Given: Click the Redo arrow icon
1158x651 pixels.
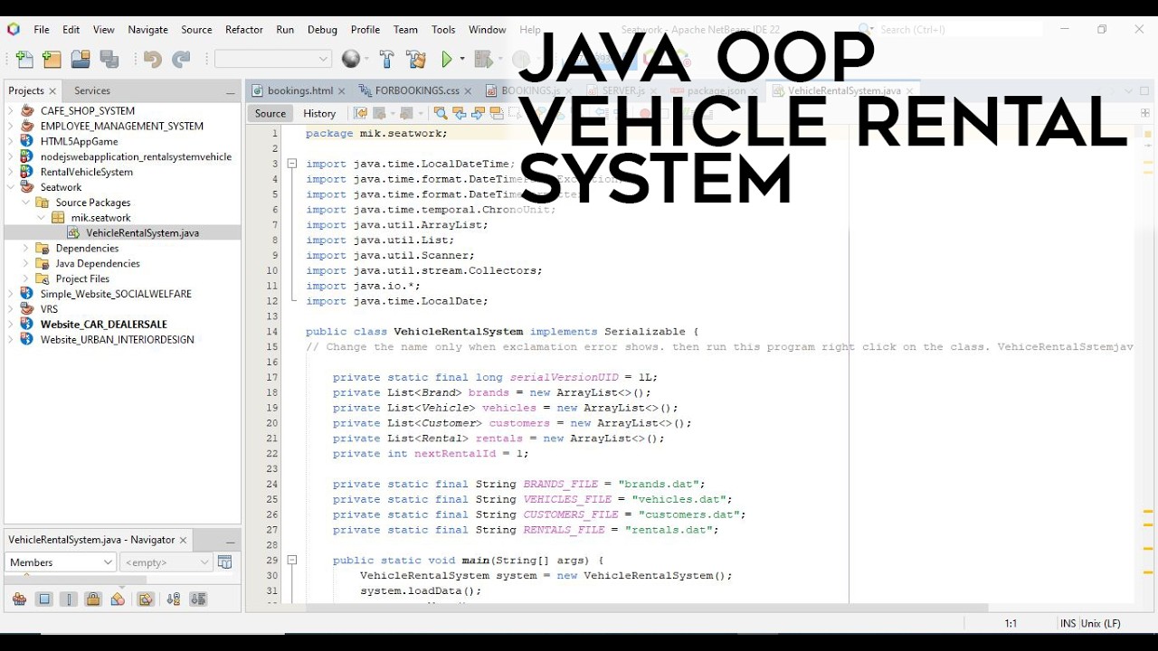Looking at the screenshot, I should (181, 60).
